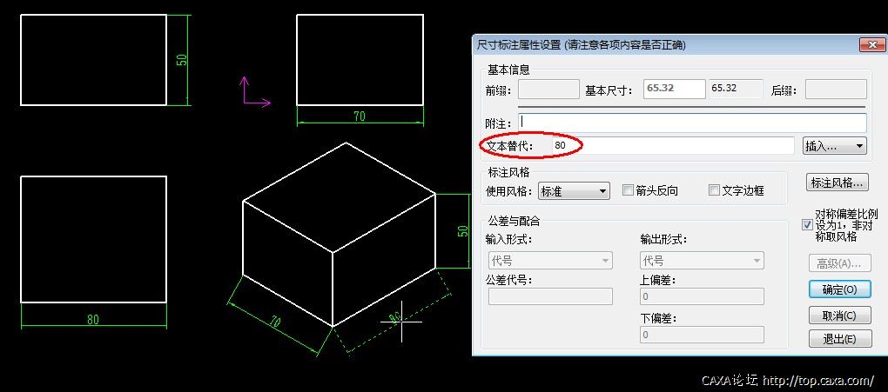Open the 标注风格... settings button
Screen dimensions: 888x392
[837, 183]
